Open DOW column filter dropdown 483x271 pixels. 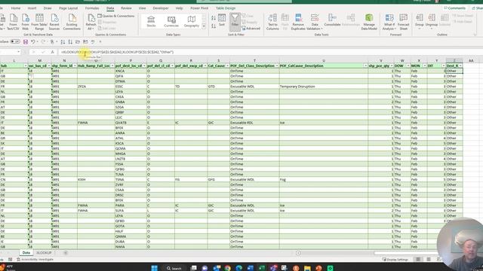[408, 65]
